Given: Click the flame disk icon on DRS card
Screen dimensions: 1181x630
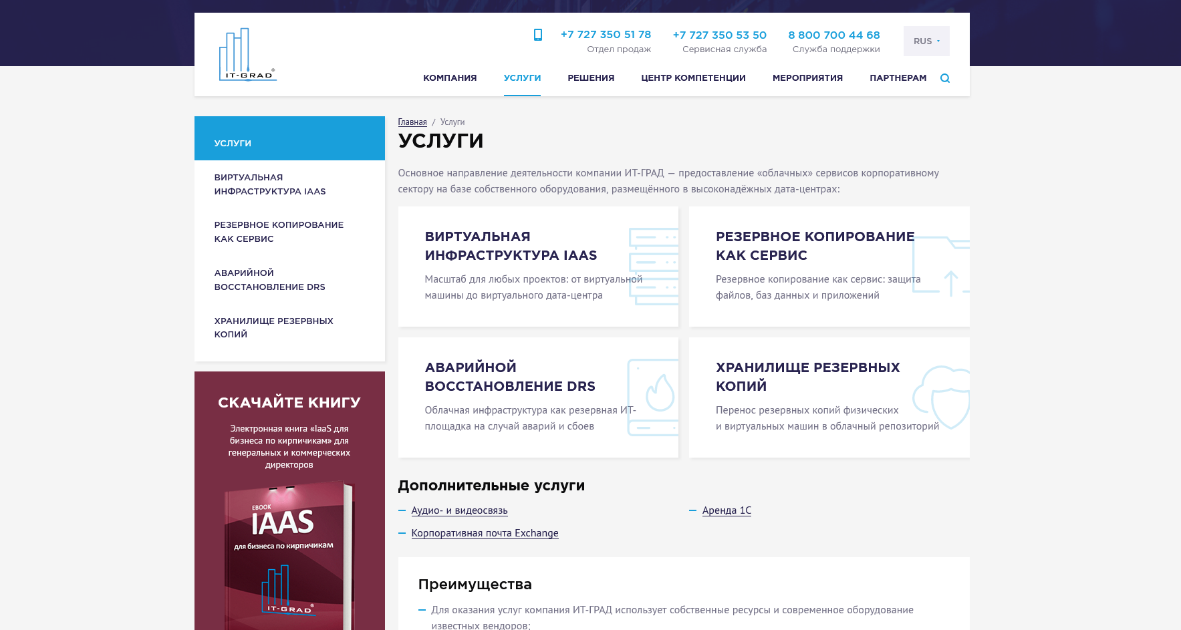Looking at the screenshot, I should click(x=653, y=398).
